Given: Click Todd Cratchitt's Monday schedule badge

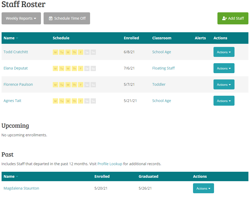Looking at the screenshot, I should 55,52.
